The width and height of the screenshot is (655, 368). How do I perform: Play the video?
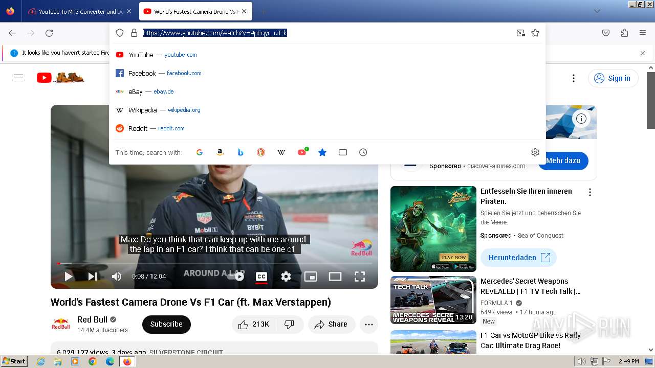68,277
